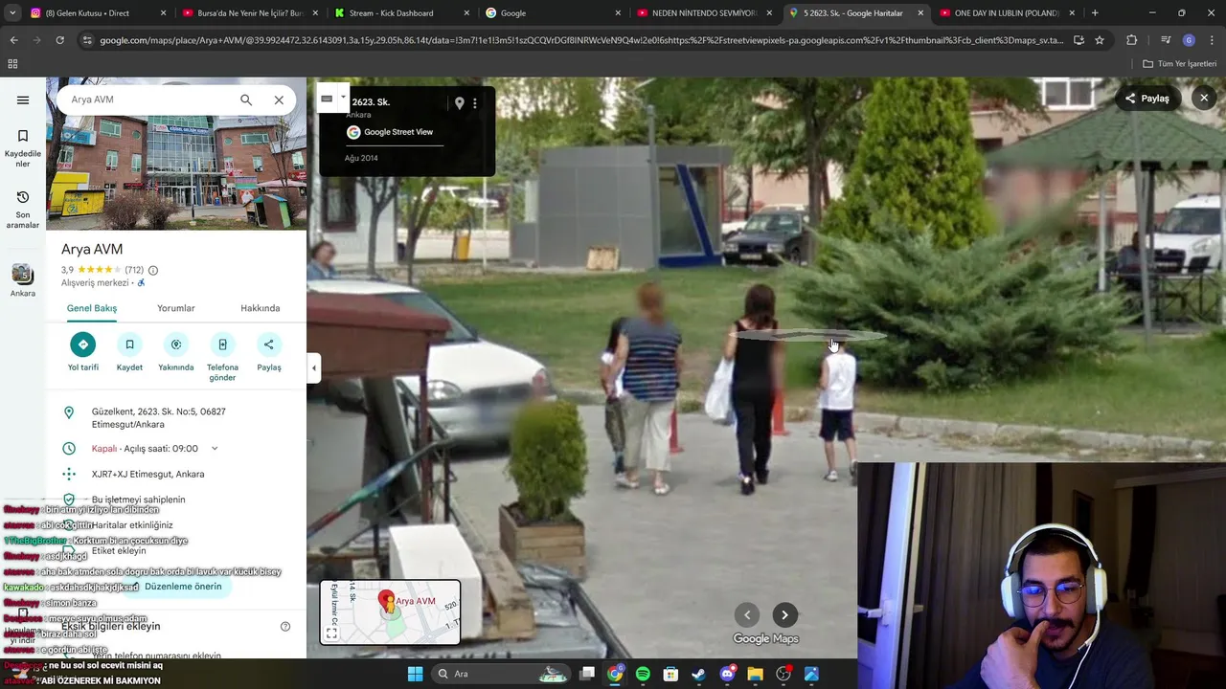The height and width of the screenshot is (689, 1226).
Task: Click the minimap showing the Arya AVM pin
Action: pyautogui.click(x=391, y=611)
